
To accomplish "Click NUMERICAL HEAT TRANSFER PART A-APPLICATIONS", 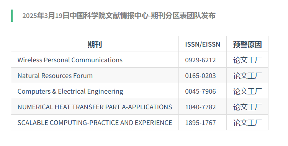I will tap(95, 107).
